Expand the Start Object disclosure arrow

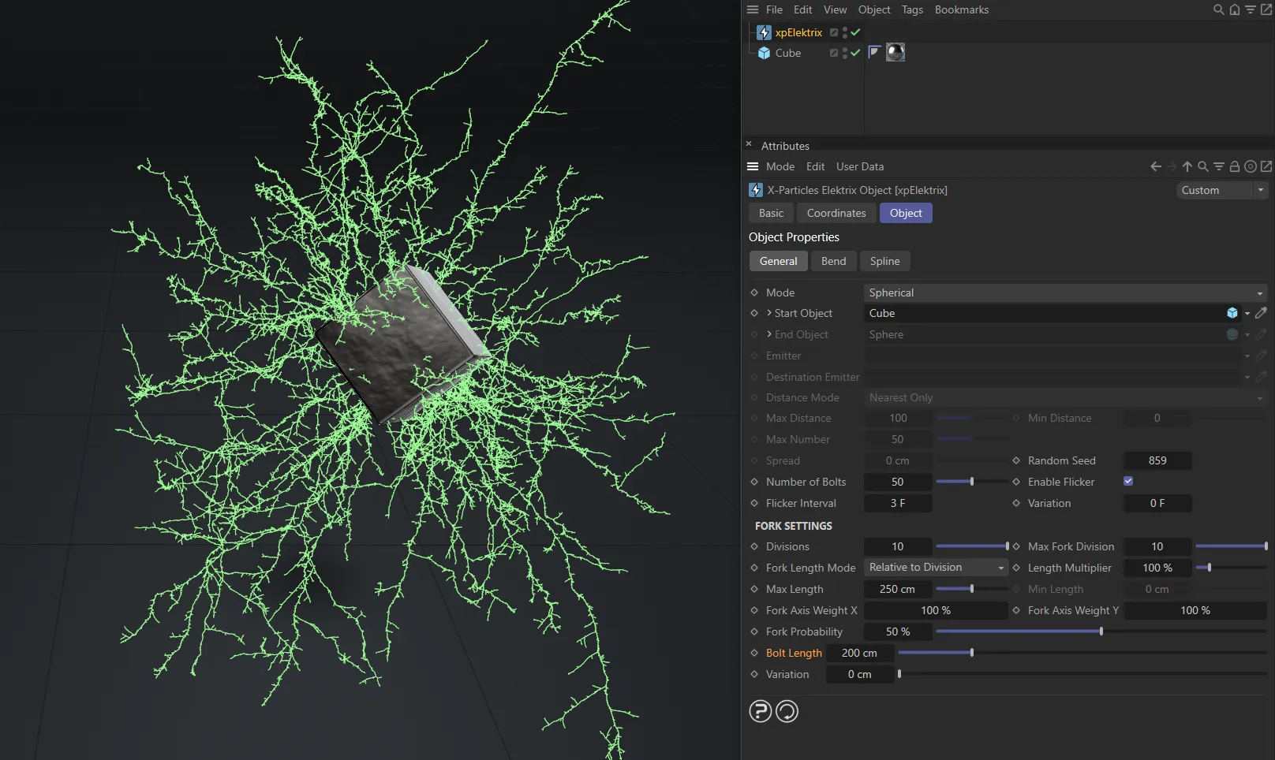pos(769,313)
